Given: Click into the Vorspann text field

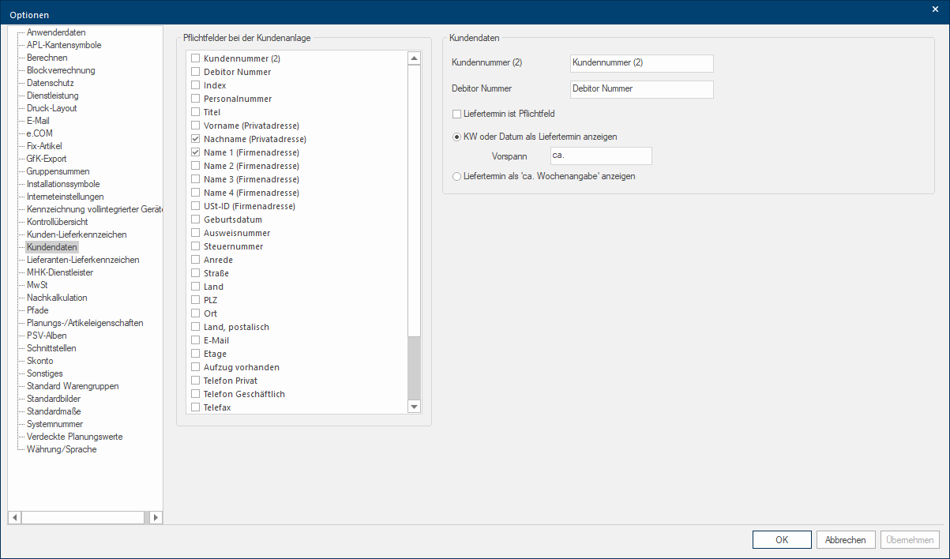Looking at the screenshot, I should (600, 156).
